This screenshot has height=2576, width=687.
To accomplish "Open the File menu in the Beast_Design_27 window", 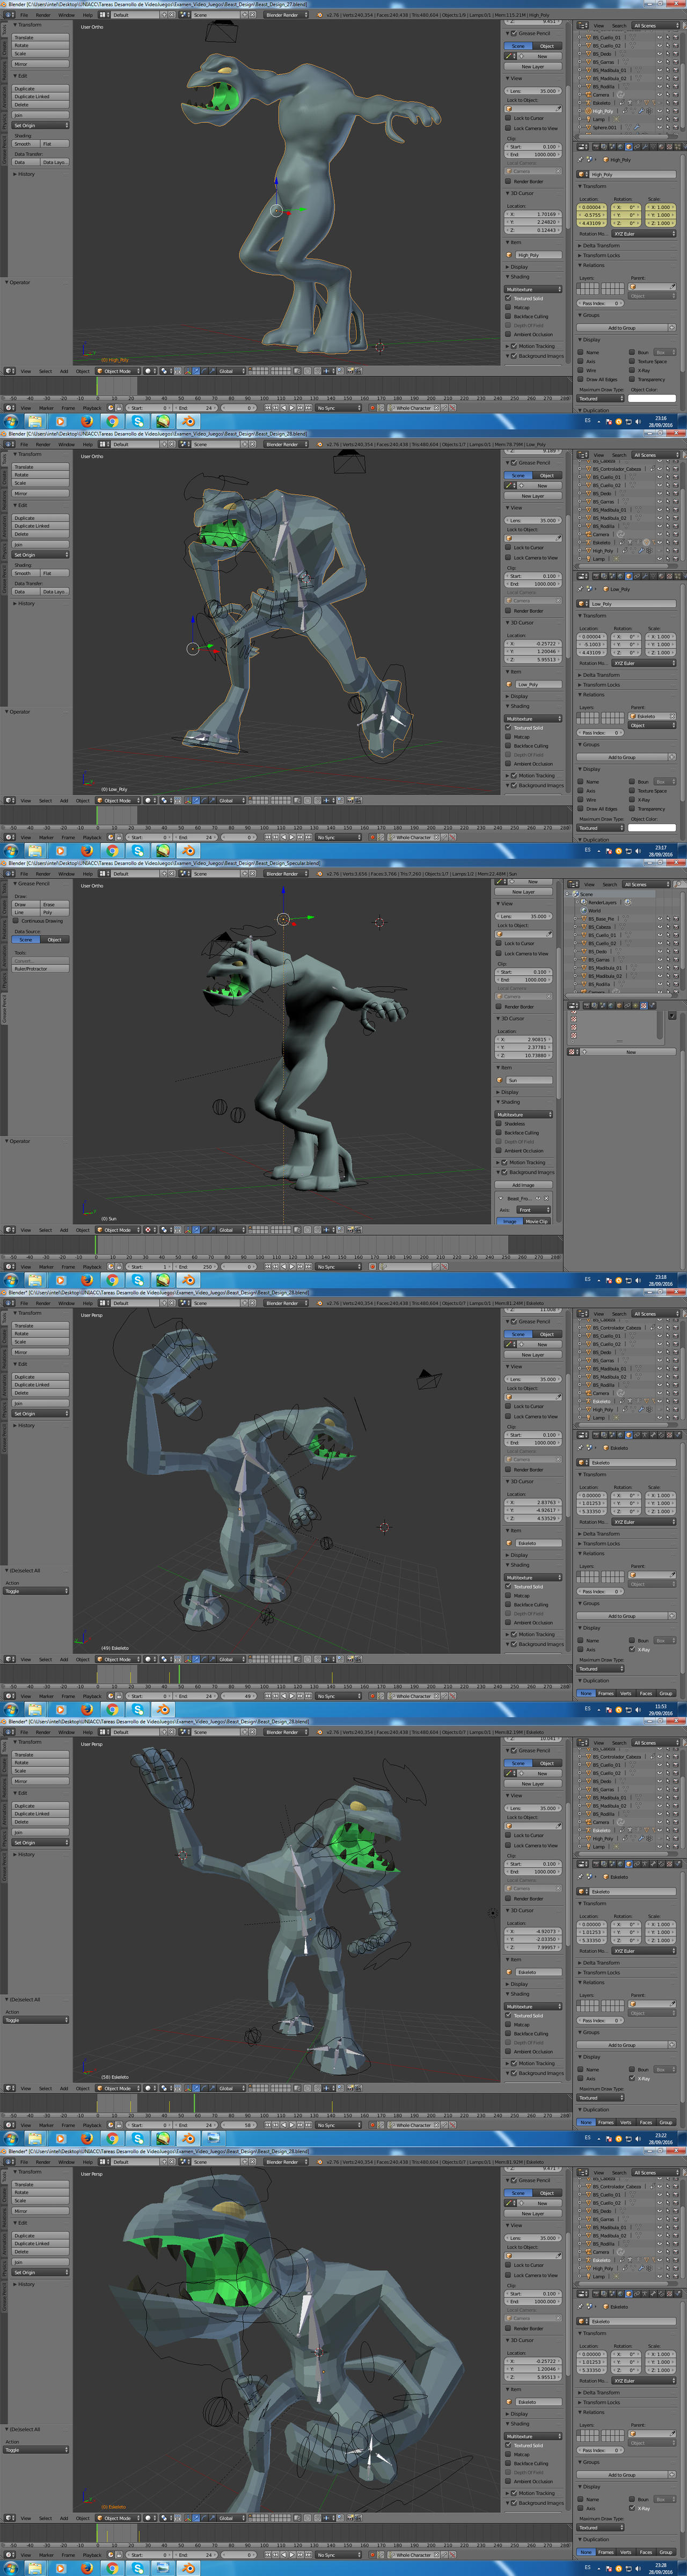I will pyautogui.click(x=24, y=15).
